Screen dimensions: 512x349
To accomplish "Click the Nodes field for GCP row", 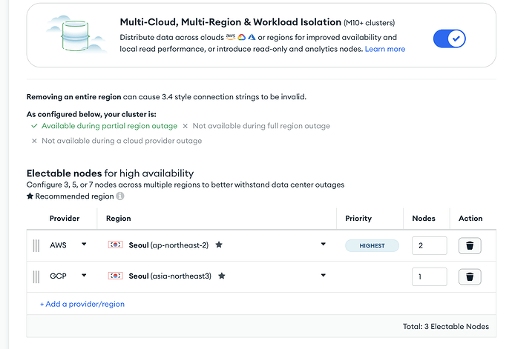I will [x=429, y=276].
